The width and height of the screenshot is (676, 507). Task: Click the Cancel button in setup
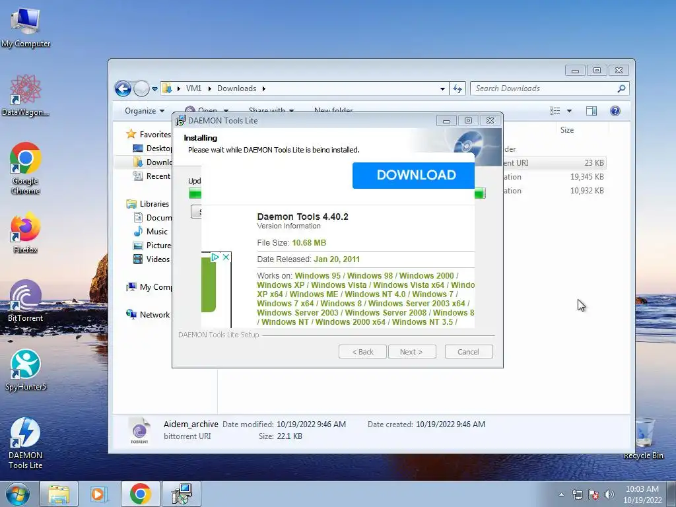(x=469, y=352)
